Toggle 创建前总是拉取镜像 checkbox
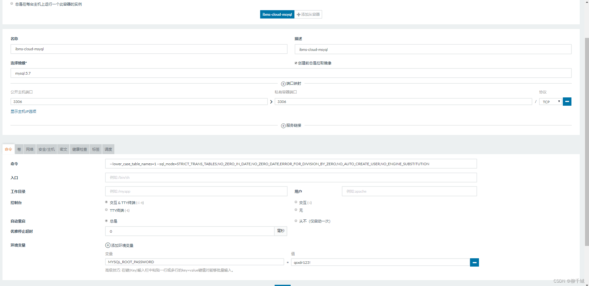The width and height of the screenshot is (589, 286). 296,63
